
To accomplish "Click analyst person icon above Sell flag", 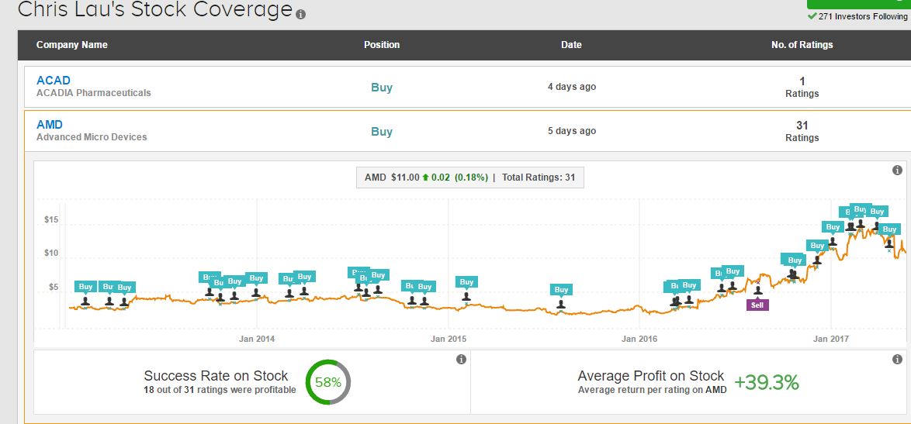I will point(757,290).
